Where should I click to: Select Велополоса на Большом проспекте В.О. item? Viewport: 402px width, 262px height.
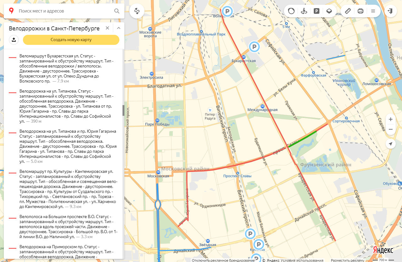64,227
